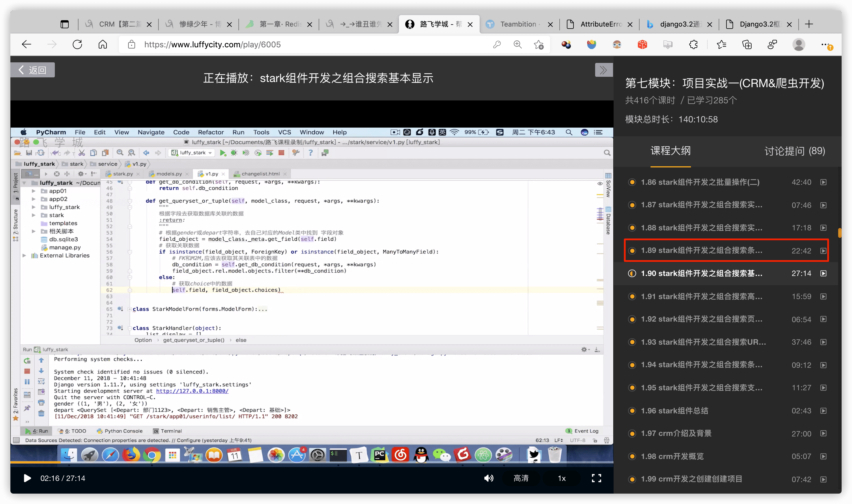Open browser settings and more menu
852x504 pixels.
coord(825,44)
